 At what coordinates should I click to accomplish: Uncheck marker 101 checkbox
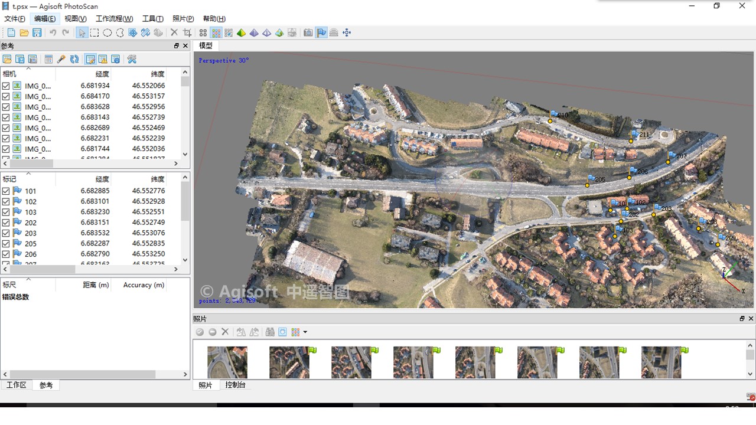click(6, 191)
